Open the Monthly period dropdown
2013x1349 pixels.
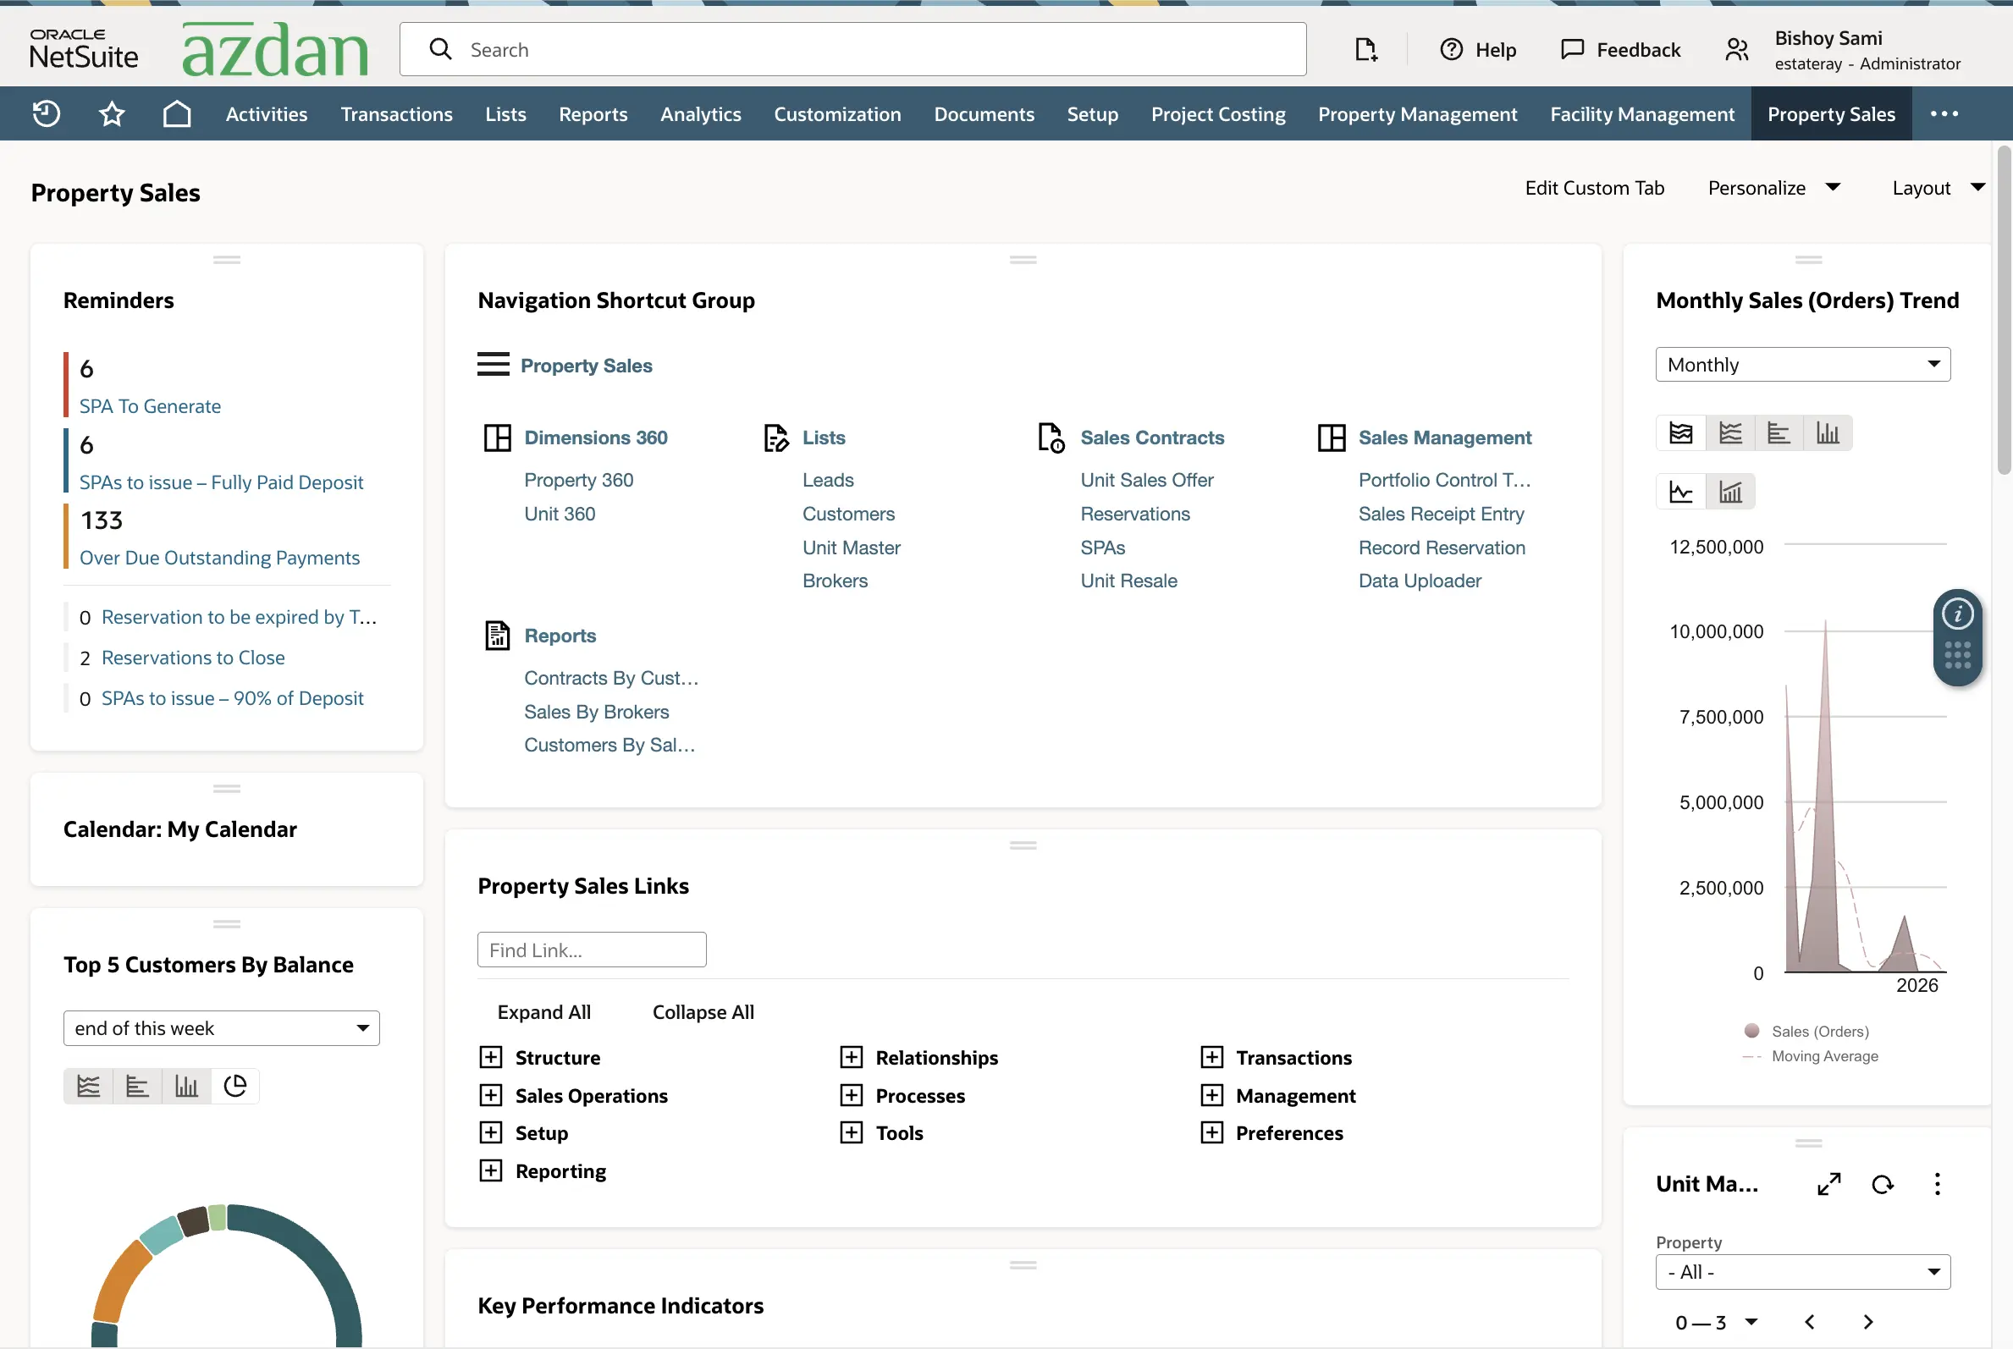[x=1802, y=364]
